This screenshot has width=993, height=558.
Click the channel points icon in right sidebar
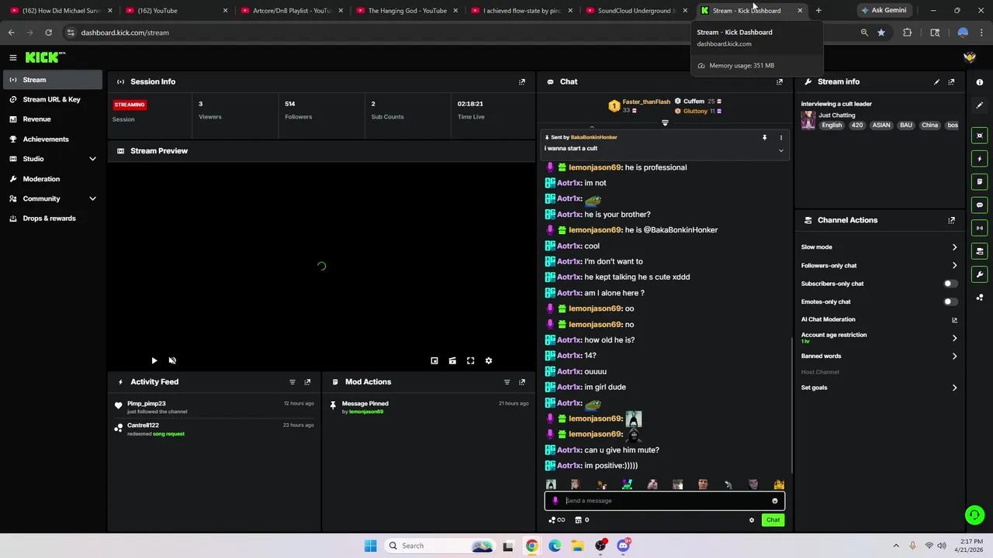pos(980,298)
